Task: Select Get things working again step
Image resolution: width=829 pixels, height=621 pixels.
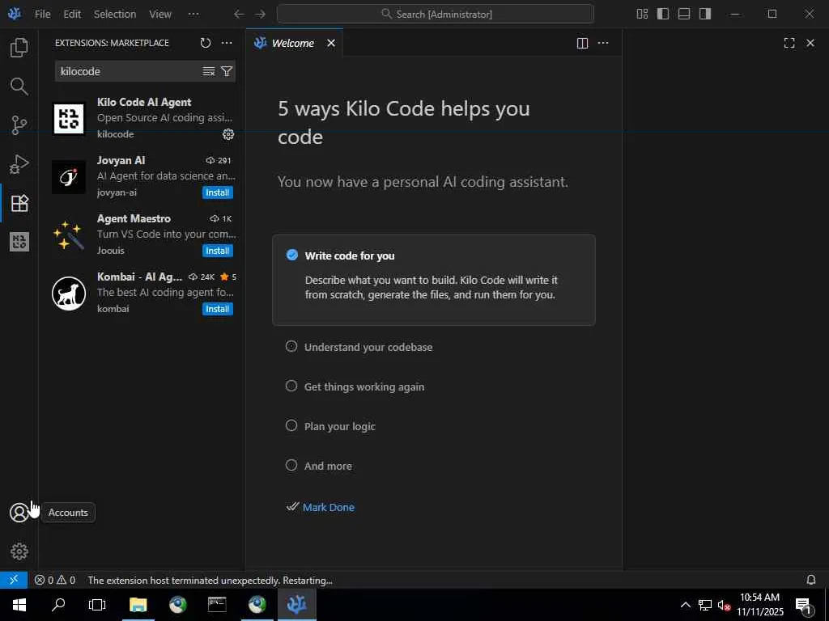Action: tap(363, 387)
